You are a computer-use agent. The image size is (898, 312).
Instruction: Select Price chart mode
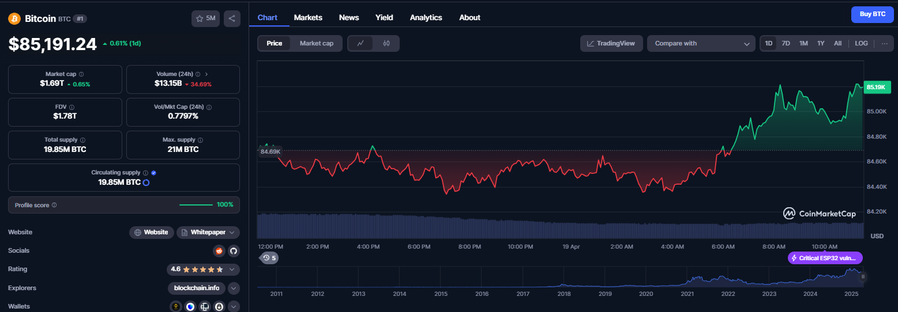(275, 43)
